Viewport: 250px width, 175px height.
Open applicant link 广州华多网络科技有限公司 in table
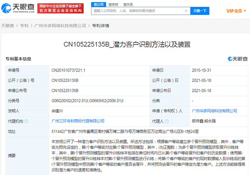click(x=214, y=111)
